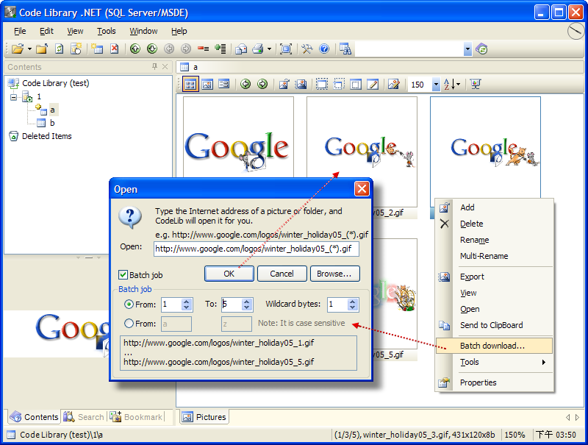Choose Multi-Rename from context menu
588x445 pixels.
[x=494, y=256]
